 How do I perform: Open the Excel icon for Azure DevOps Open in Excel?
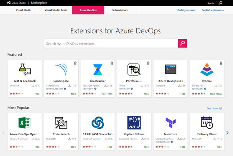25,123
